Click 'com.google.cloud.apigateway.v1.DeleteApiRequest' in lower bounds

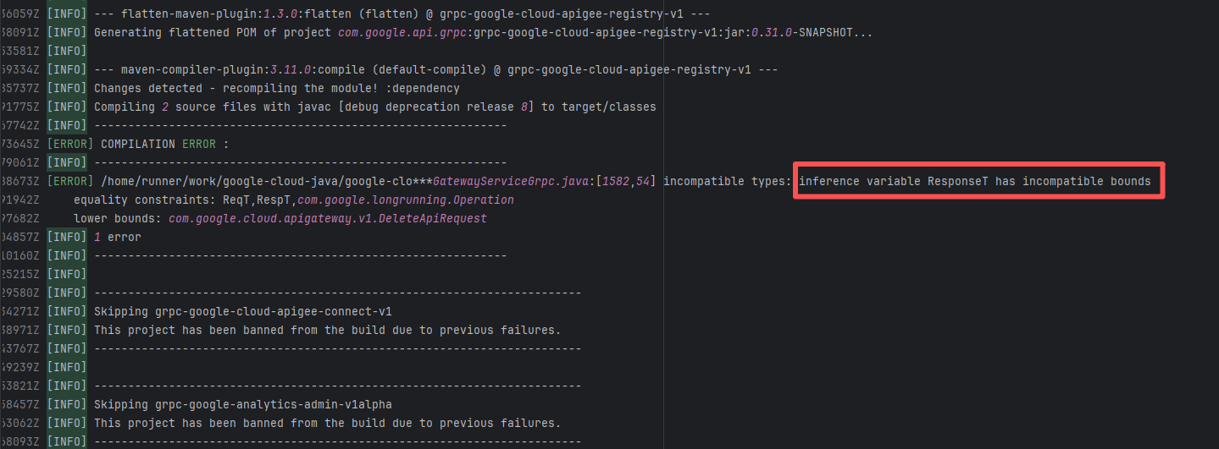pos(327,219)
